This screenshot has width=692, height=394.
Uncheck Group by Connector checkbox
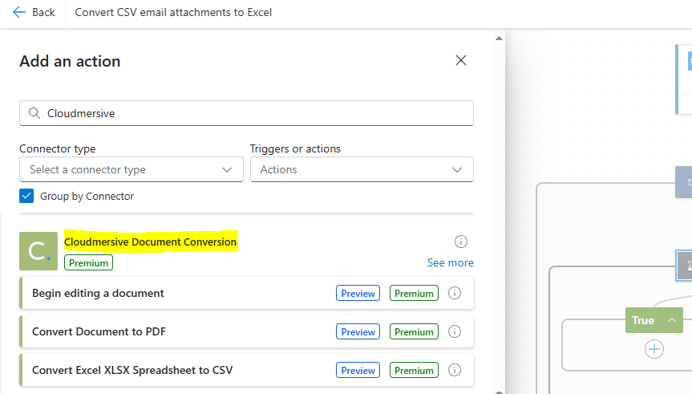(x=26, y=196)
